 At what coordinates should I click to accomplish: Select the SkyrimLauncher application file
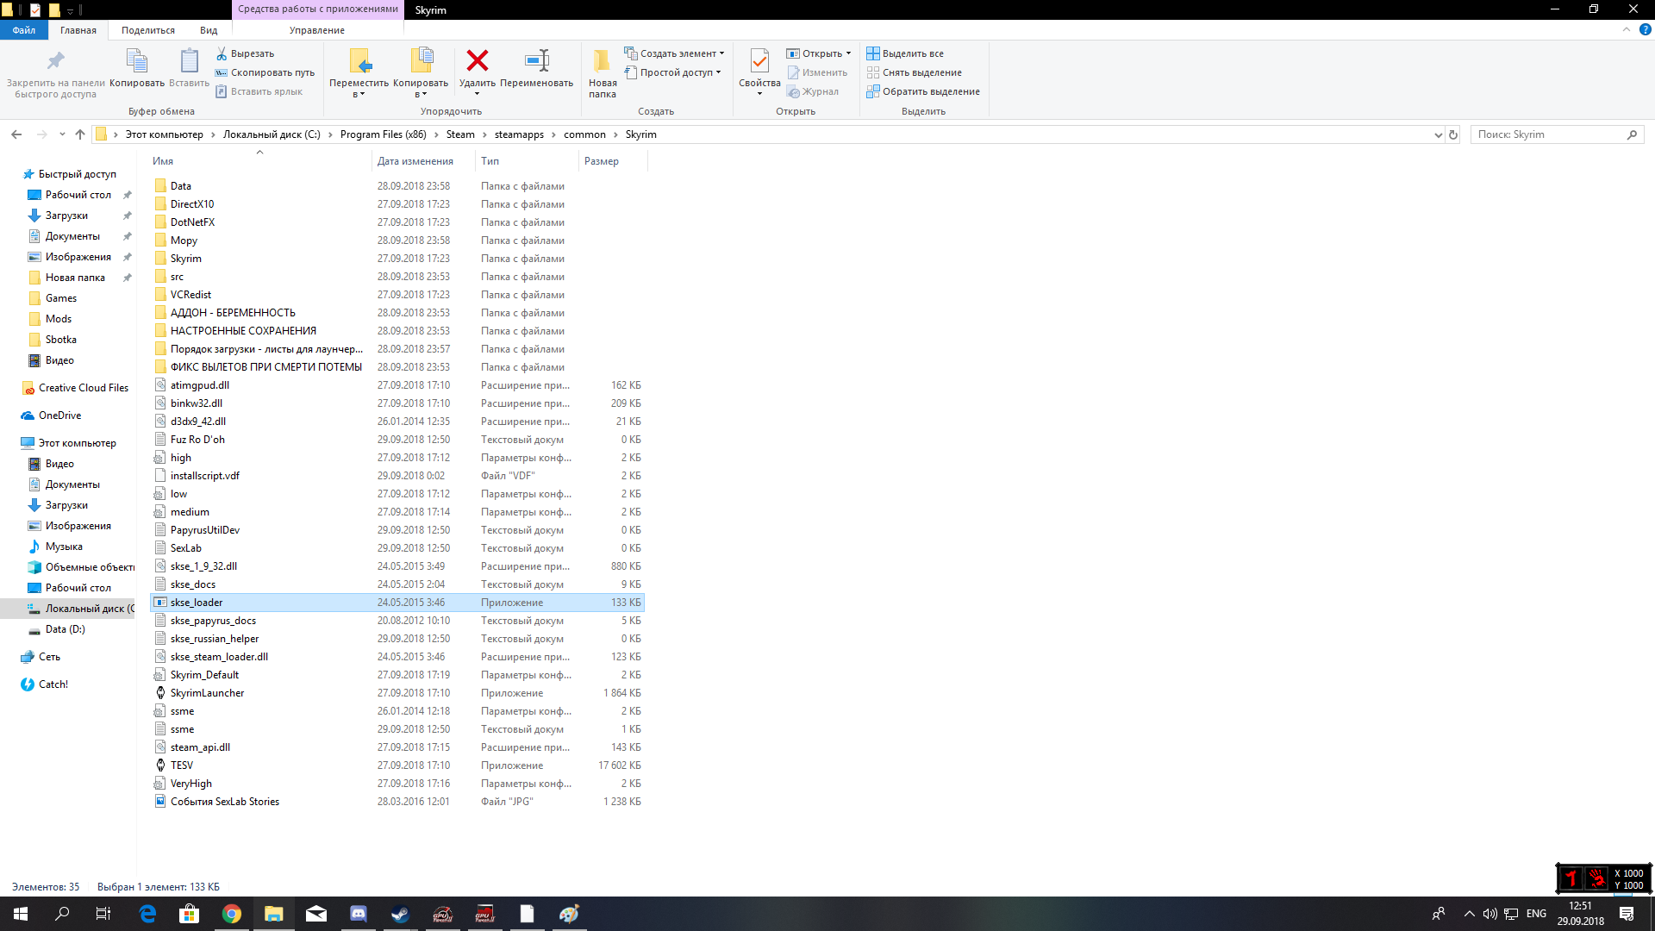(207, 693)
